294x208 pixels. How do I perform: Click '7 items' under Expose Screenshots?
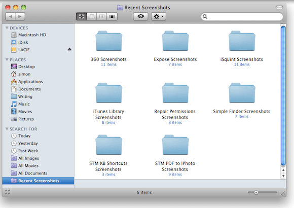pos(175,64)
